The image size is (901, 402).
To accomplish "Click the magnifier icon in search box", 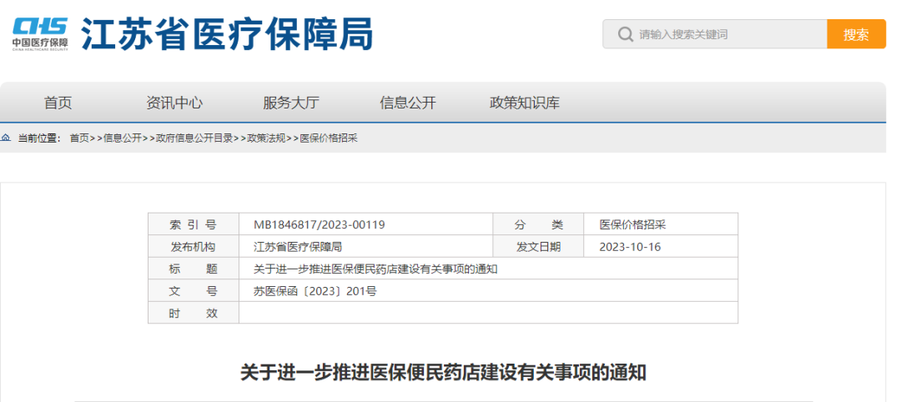I will 625,34.
